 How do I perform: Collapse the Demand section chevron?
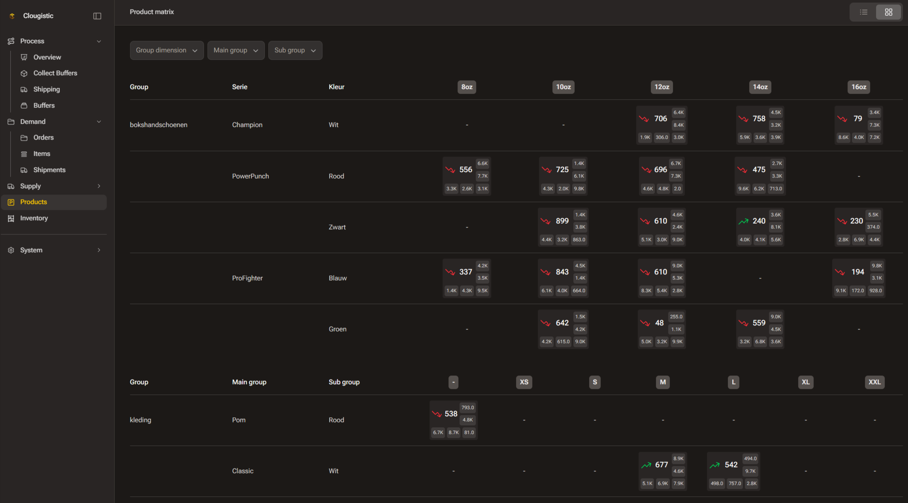click(x=99, y=122)
